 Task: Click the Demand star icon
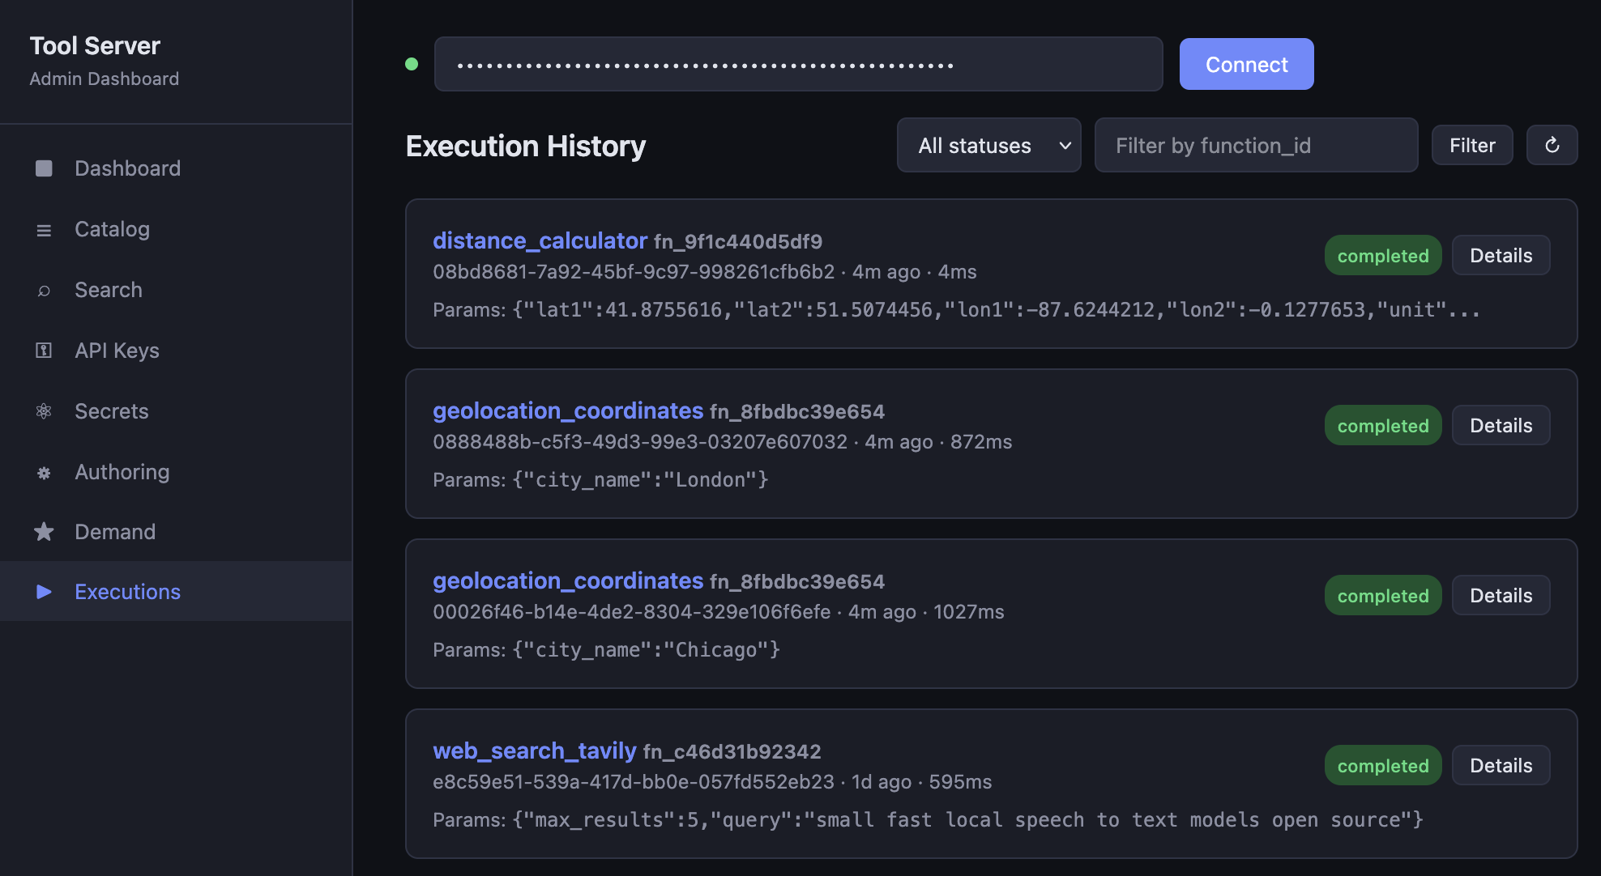coord(44,532)
